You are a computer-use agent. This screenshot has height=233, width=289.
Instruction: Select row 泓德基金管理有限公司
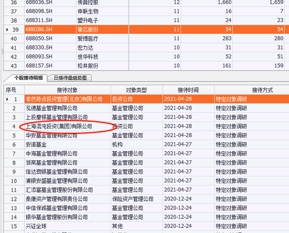click(51, 108)
